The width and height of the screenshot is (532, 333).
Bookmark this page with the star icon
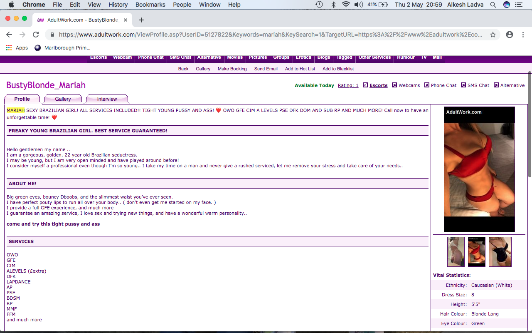coord(493,35)
